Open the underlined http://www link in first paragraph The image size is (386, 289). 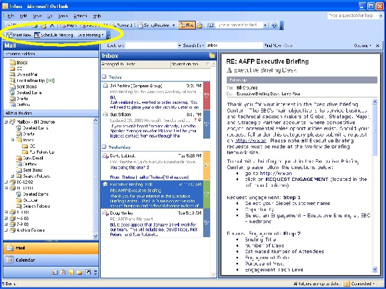tap(250, 141)
